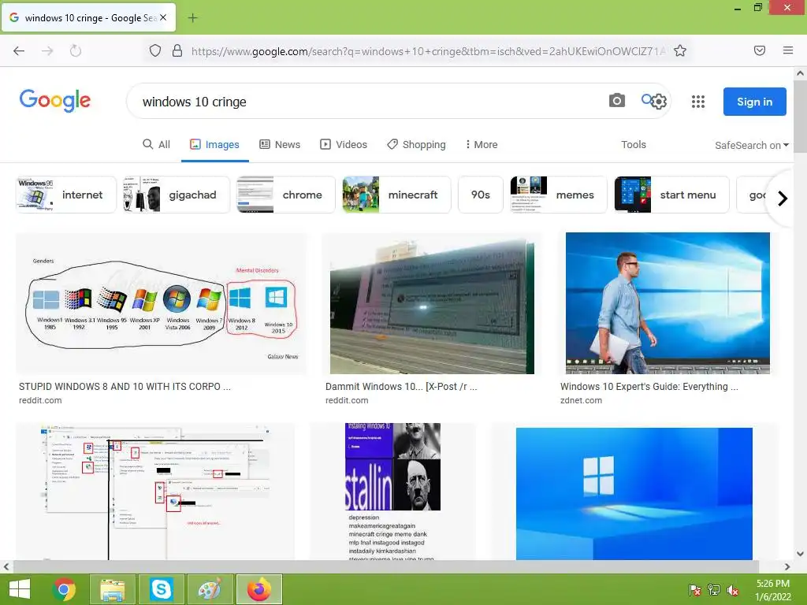Image resolution: width=807 pixels, height=605 pixels.
Task: Visit zdnet.com source link
Action: tap(581, 400)
